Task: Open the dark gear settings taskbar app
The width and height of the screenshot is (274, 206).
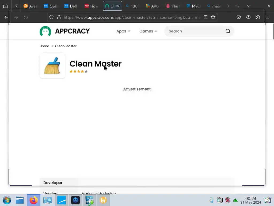Action: pos(75,200)
